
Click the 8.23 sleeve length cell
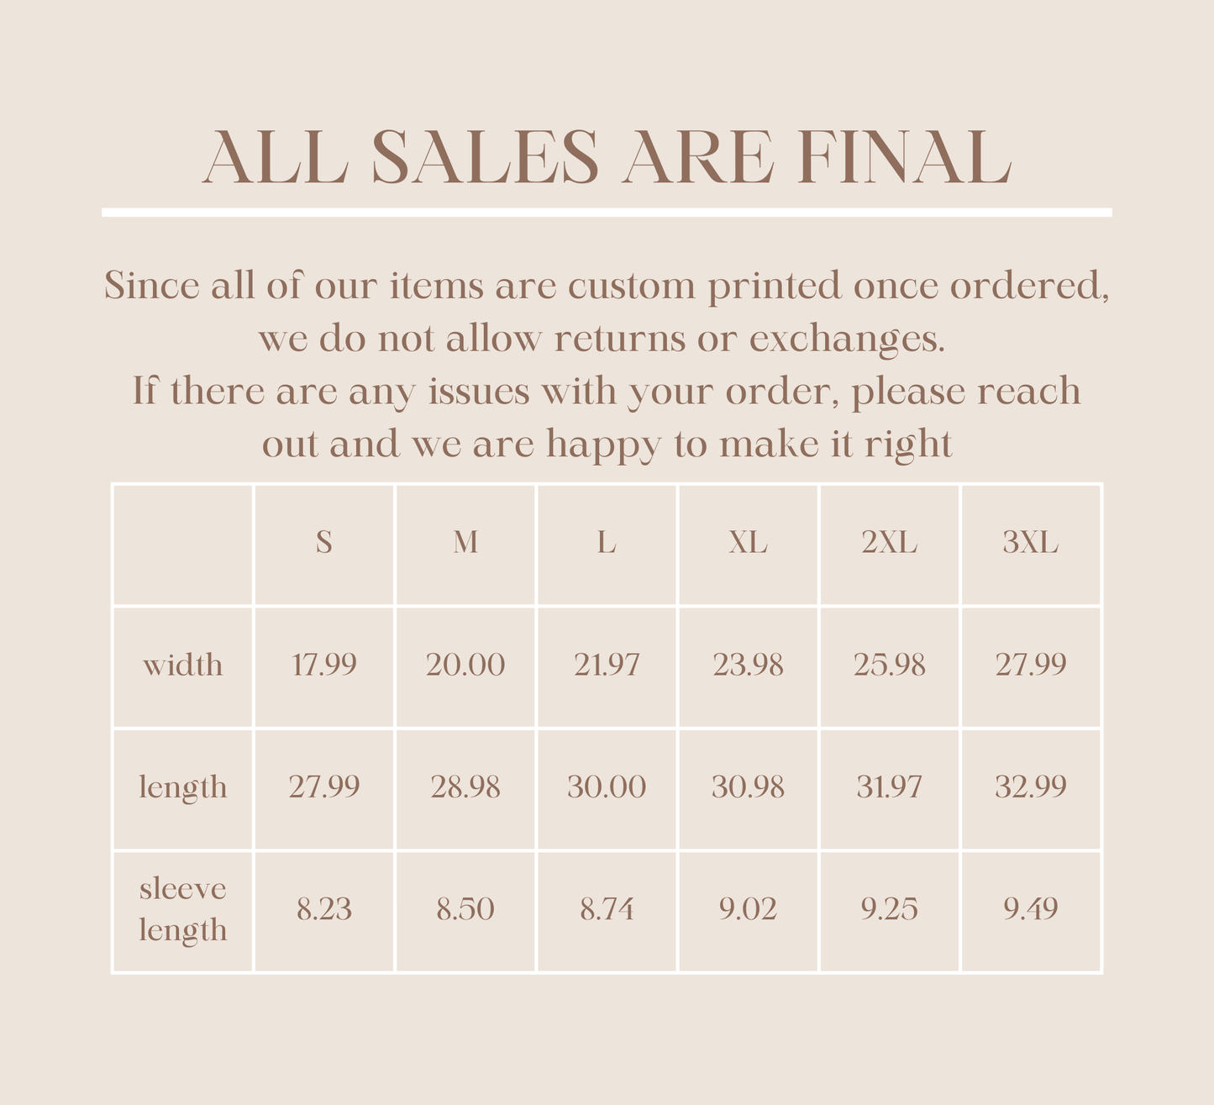pyautogui.click(x=324, y=909)
